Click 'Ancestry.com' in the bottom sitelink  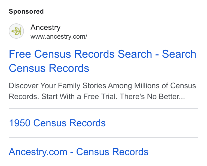pos(38,152)
